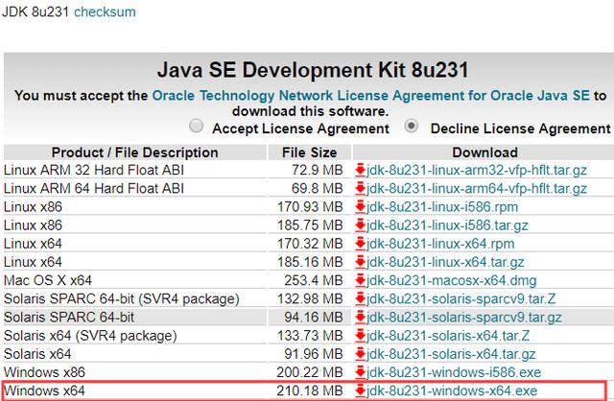Image resolution: width=614 pixels, height=401 pixels.
Task: Click download icon for linux-x64.rpm
Action: [x=360, y=245]
